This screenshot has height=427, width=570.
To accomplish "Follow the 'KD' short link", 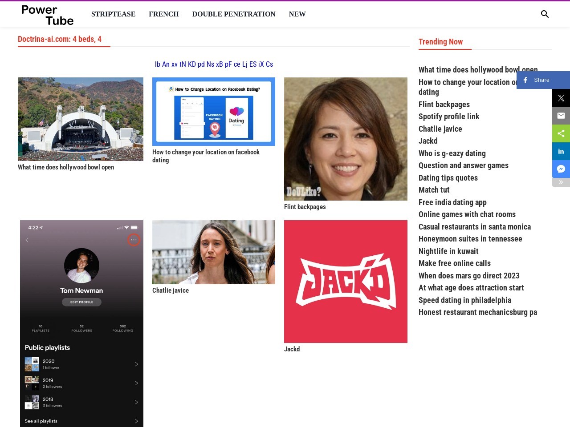I will (x=192, y=64).
